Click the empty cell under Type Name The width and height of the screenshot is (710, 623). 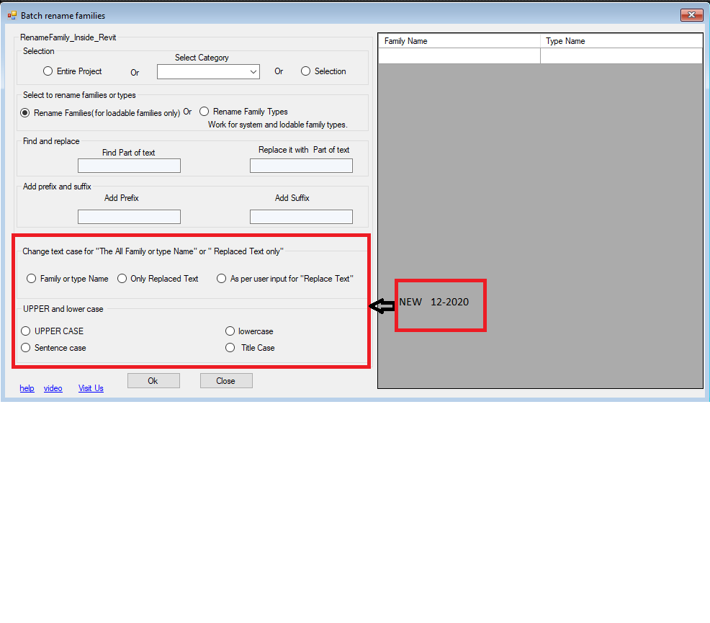pyautogui.click(x=621, y=55)
